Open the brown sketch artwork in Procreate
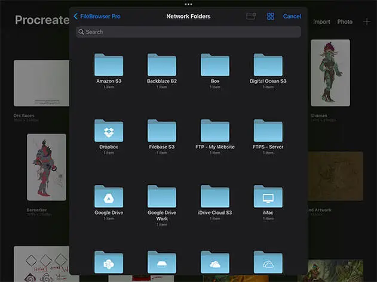377x282 pixels. pos(336,176)
